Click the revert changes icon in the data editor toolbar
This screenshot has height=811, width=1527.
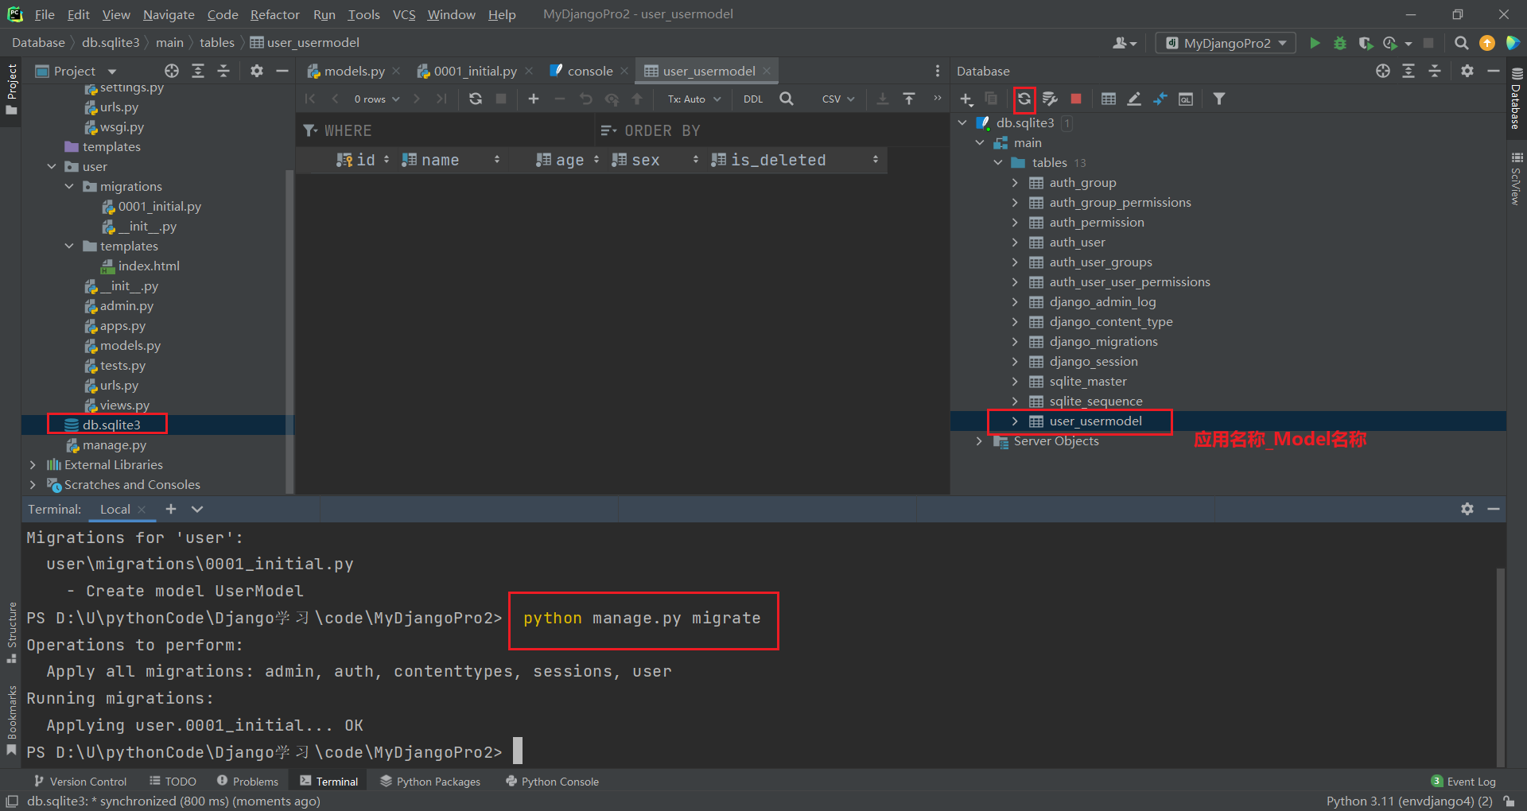coord(586,99)
